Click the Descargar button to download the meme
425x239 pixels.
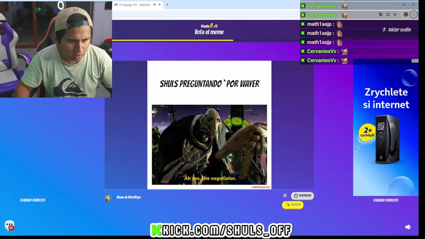click(x=302, y=196)
